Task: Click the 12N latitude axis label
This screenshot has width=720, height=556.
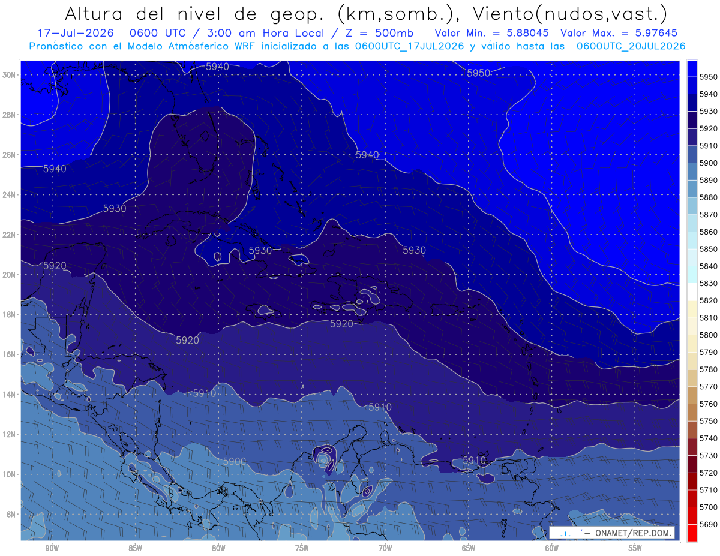Action: click(10, 434)
